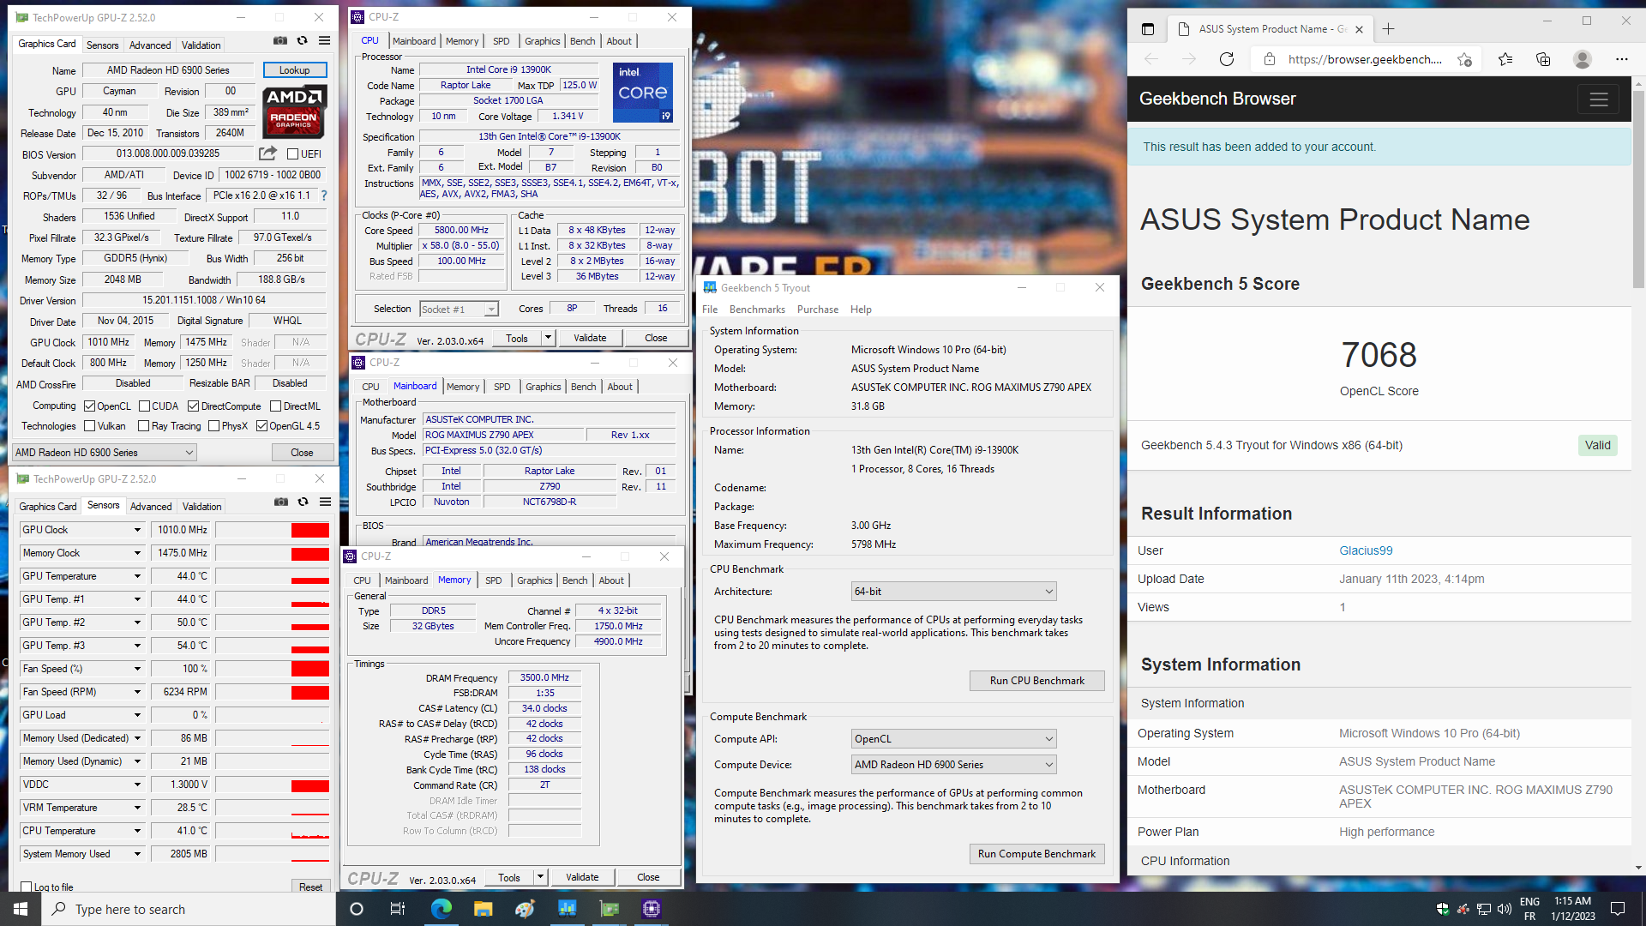Open File Explorer from taskbar
This screenshot has height=926, width=1646.
click(483, 909)
